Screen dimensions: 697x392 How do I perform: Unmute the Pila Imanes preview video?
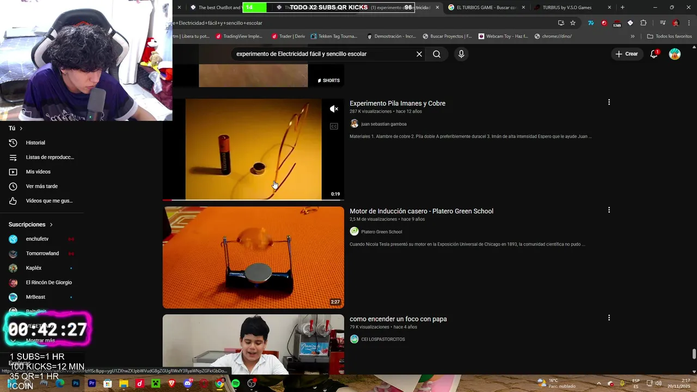click(x=334, y=109)
